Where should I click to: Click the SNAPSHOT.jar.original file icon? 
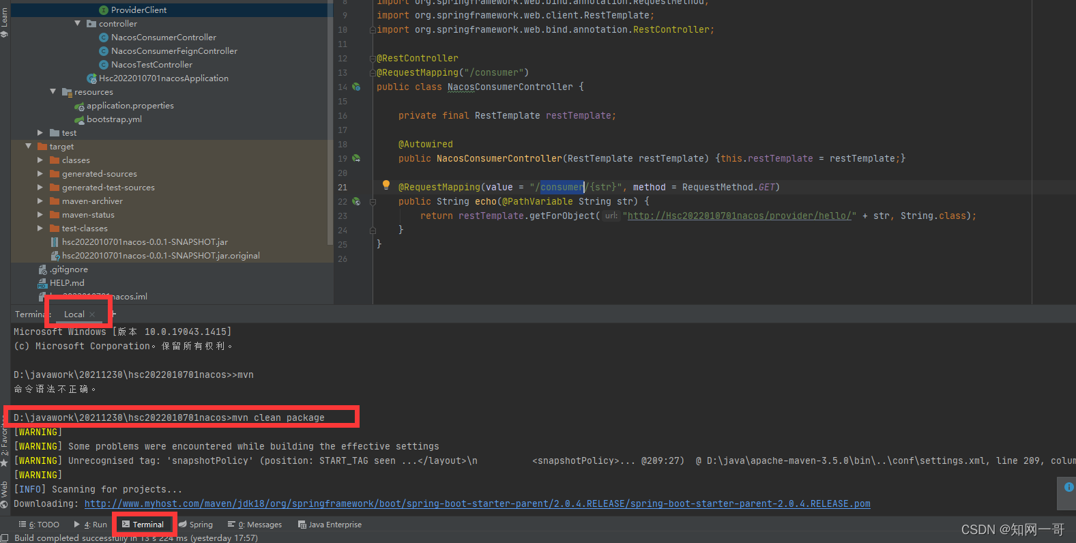55,256
